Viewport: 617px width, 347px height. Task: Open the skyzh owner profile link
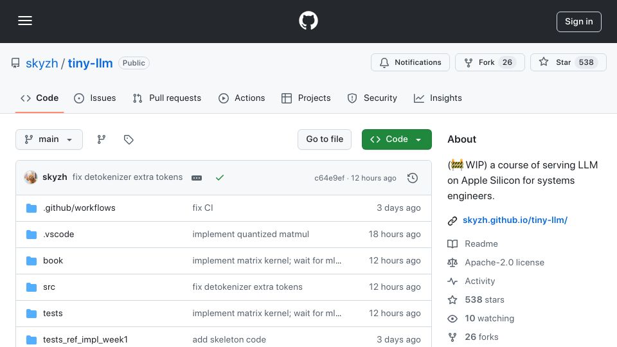[x=42, y=63]
